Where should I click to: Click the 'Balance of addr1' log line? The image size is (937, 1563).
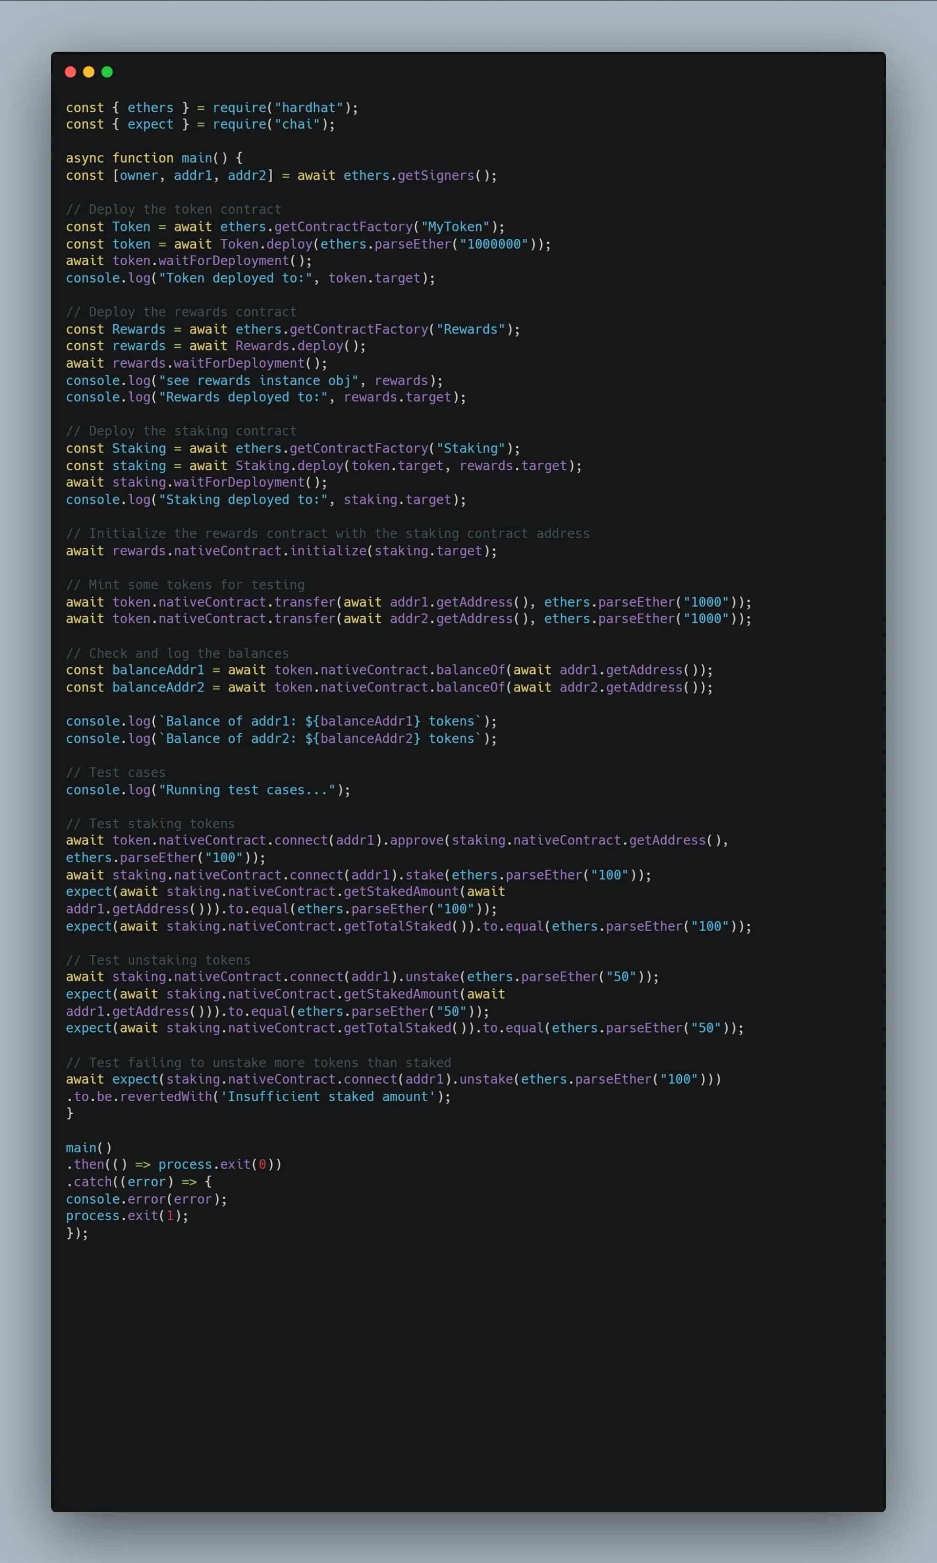282,722
